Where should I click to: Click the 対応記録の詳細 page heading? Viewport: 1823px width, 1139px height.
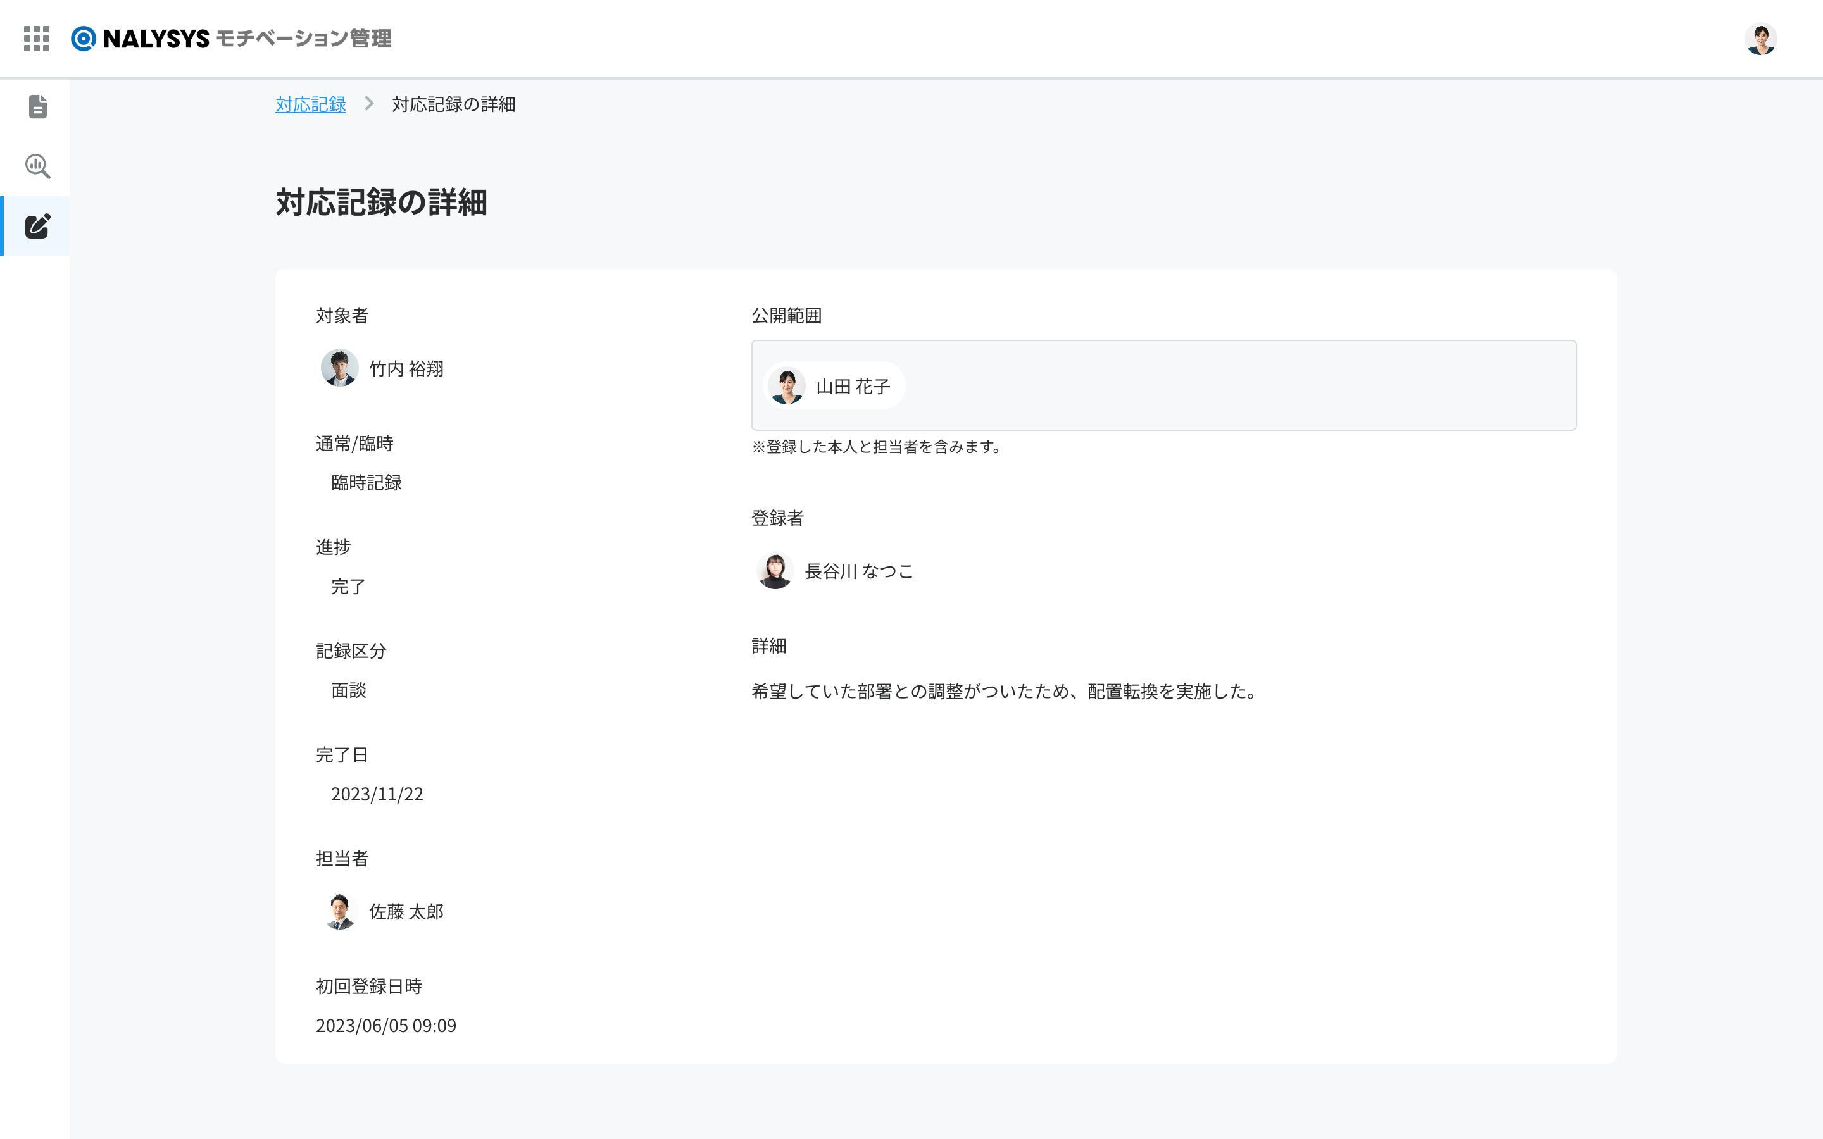point(381,202)
